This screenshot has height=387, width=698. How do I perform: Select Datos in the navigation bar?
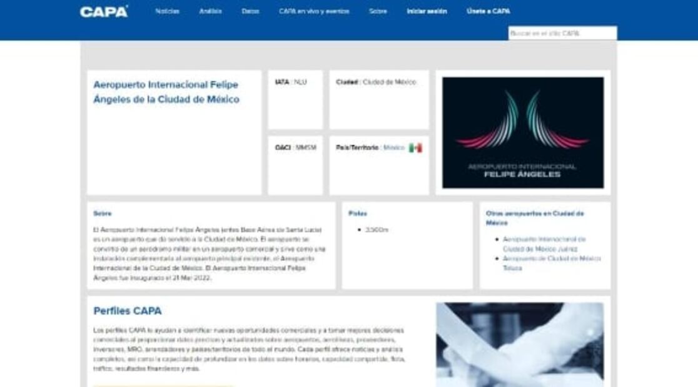click(x=250, y=11)
